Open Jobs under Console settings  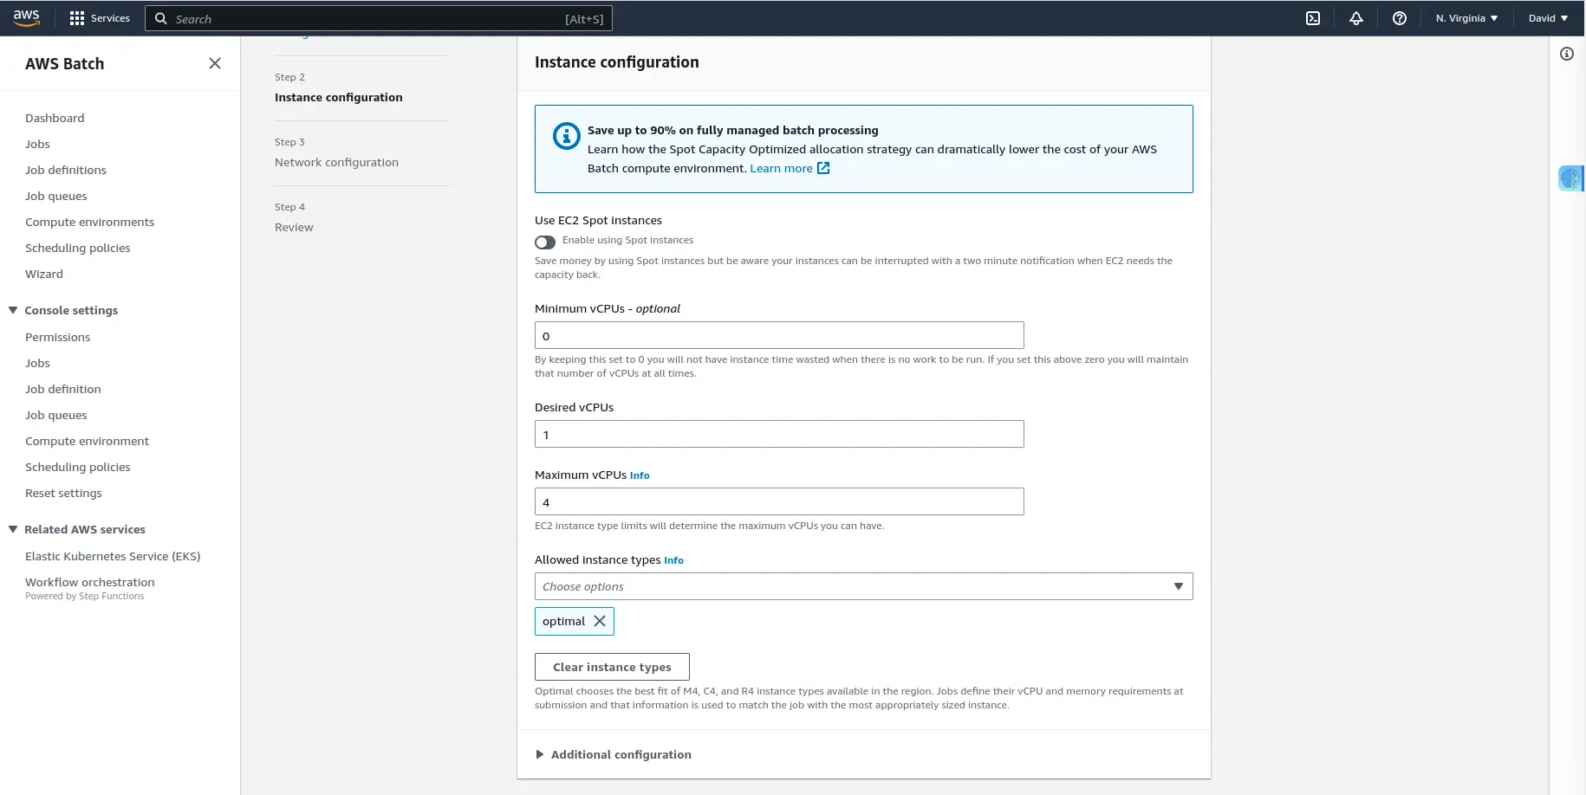37,363
